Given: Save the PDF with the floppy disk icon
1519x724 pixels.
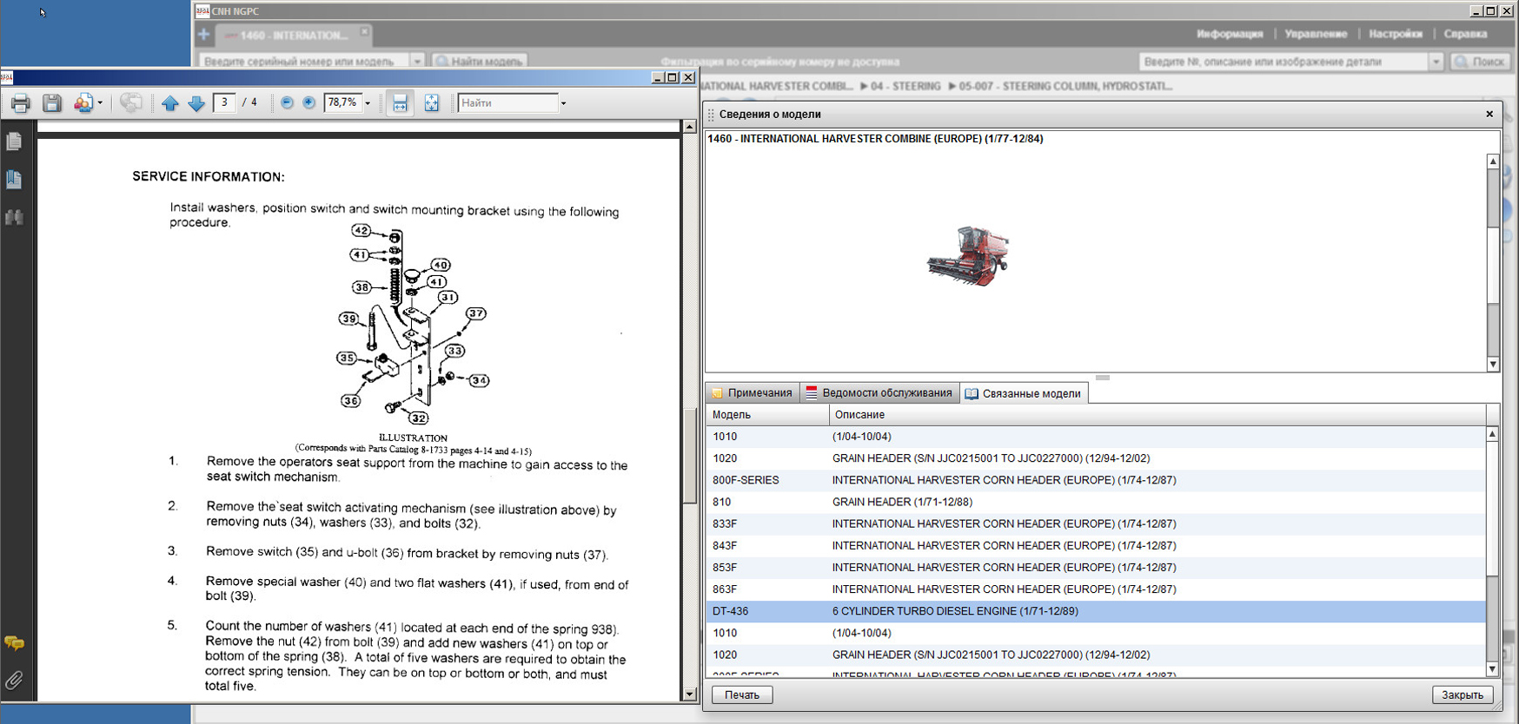Looking at the screenshot, I should coord(52,103).
